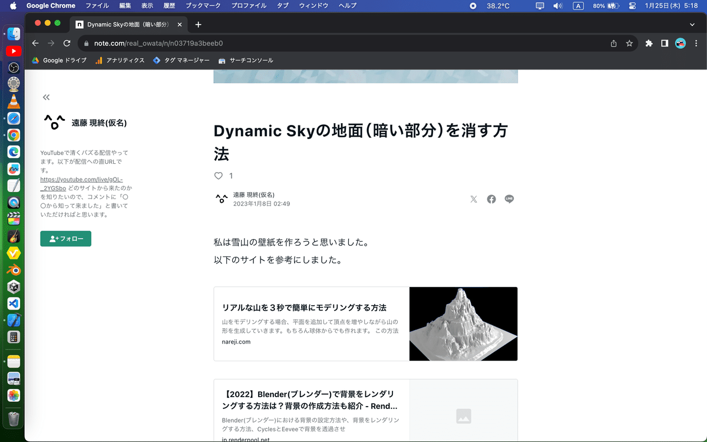Open the battery status menu
This screenshot has width=707, height=442.
[606, 6]
